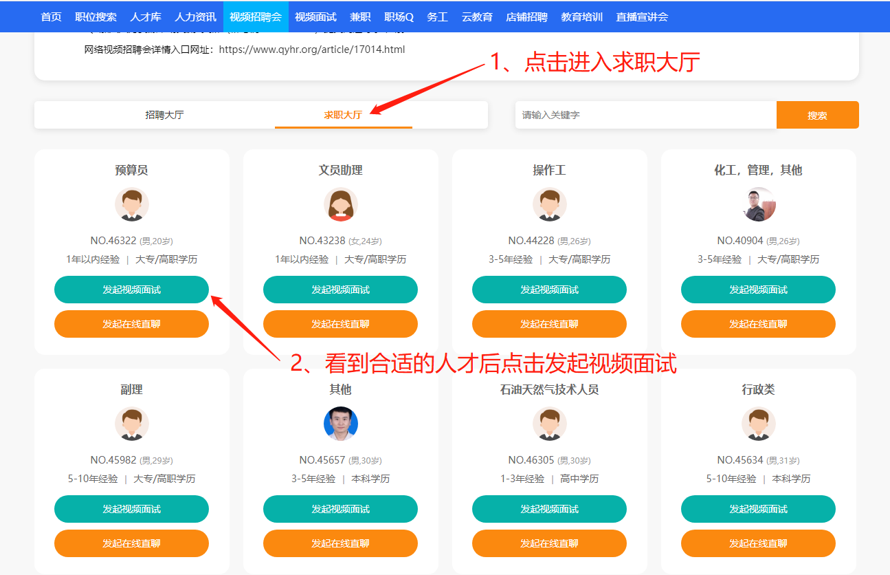Open the 职位搜索 navigation item

coord(96,17)
